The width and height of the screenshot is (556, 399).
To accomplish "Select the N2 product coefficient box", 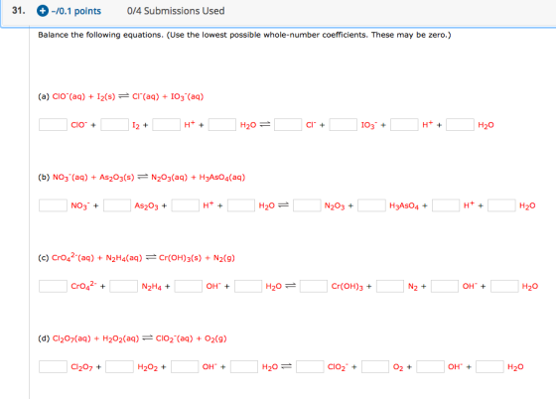I will 390,286.
